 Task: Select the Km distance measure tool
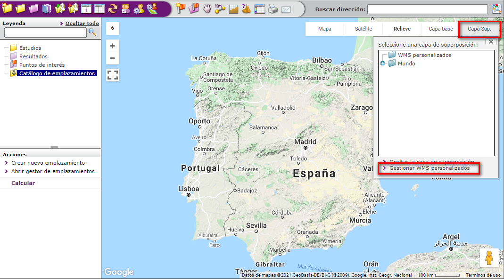click(x=220, y=8)
